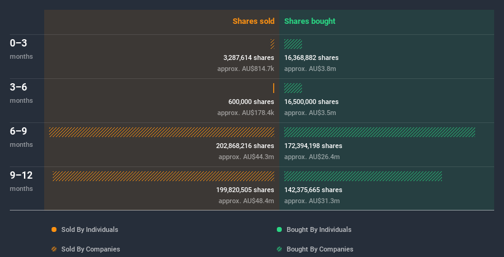Click the 600,000 shares value
The height and width of the screenshot is (257, 504).
251,102
